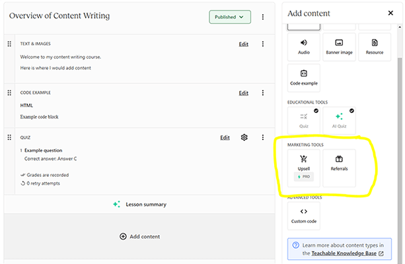
Task: Click the Add content button
Action: point(141,236)
